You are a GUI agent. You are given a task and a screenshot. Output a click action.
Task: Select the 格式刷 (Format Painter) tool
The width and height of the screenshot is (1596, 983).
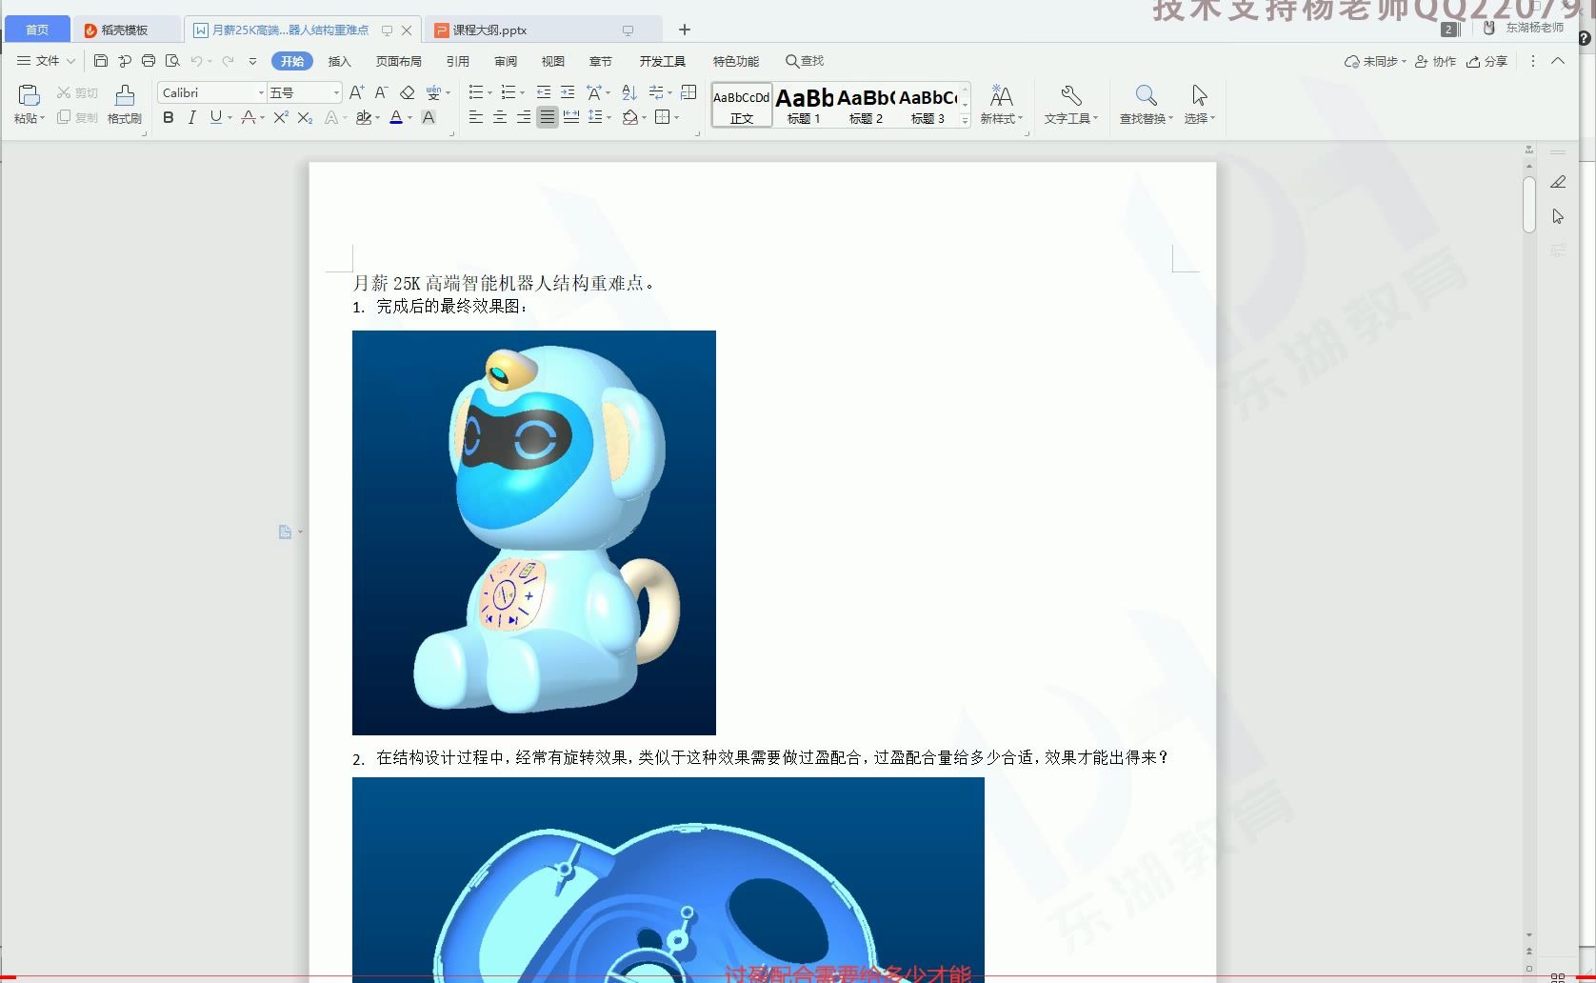(125, 103)
